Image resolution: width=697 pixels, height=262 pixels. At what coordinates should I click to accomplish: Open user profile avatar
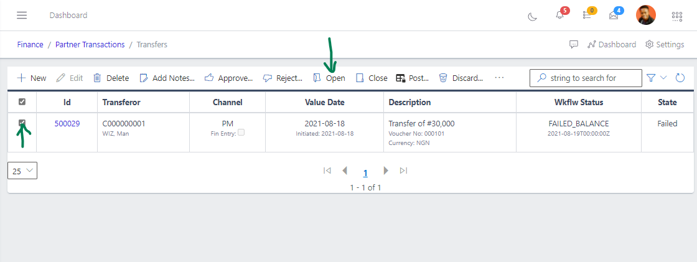pyautogui.click(x=646, y=15)
